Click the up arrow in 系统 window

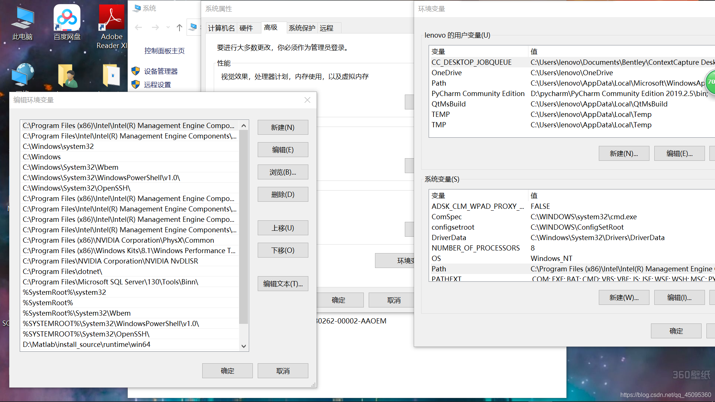tap(179, 27)
